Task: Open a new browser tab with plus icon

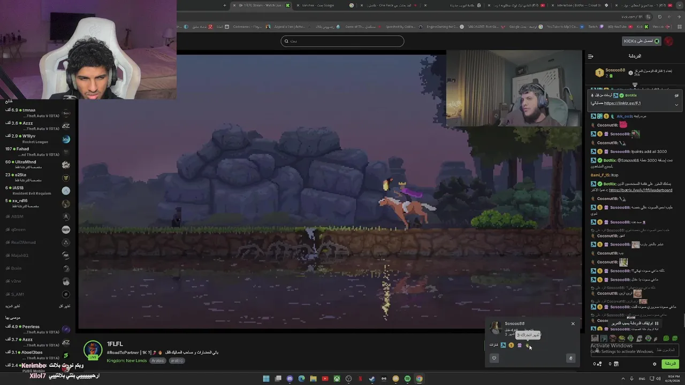Action: tap(225, 5)
